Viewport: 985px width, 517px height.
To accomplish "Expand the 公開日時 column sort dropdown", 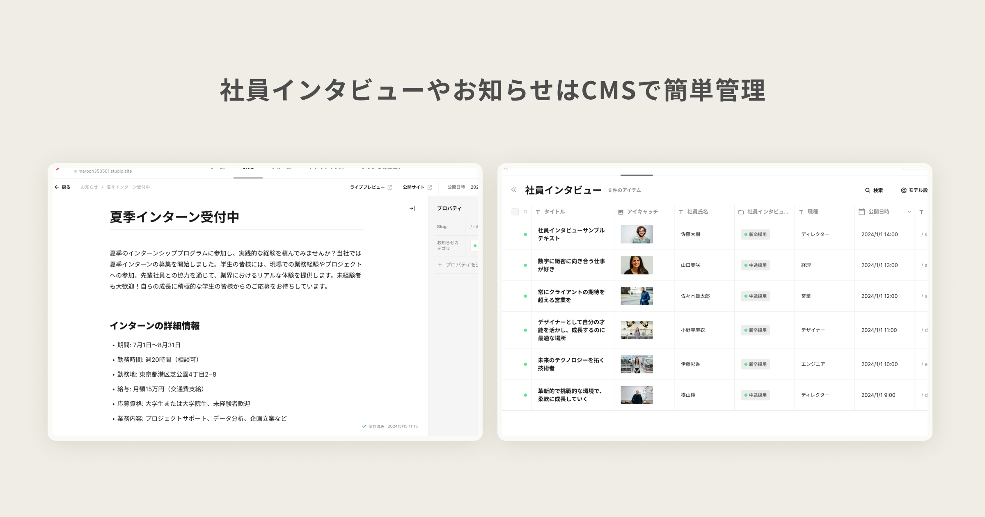I will pos(909,212).
